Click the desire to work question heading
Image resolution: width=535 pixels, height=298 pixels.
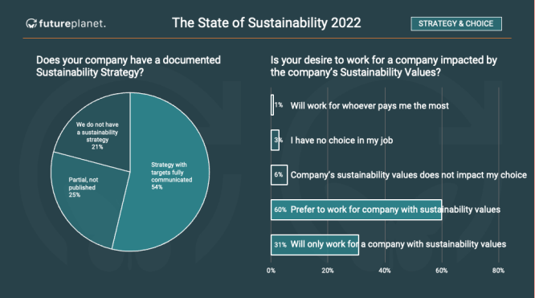(384, 66)
